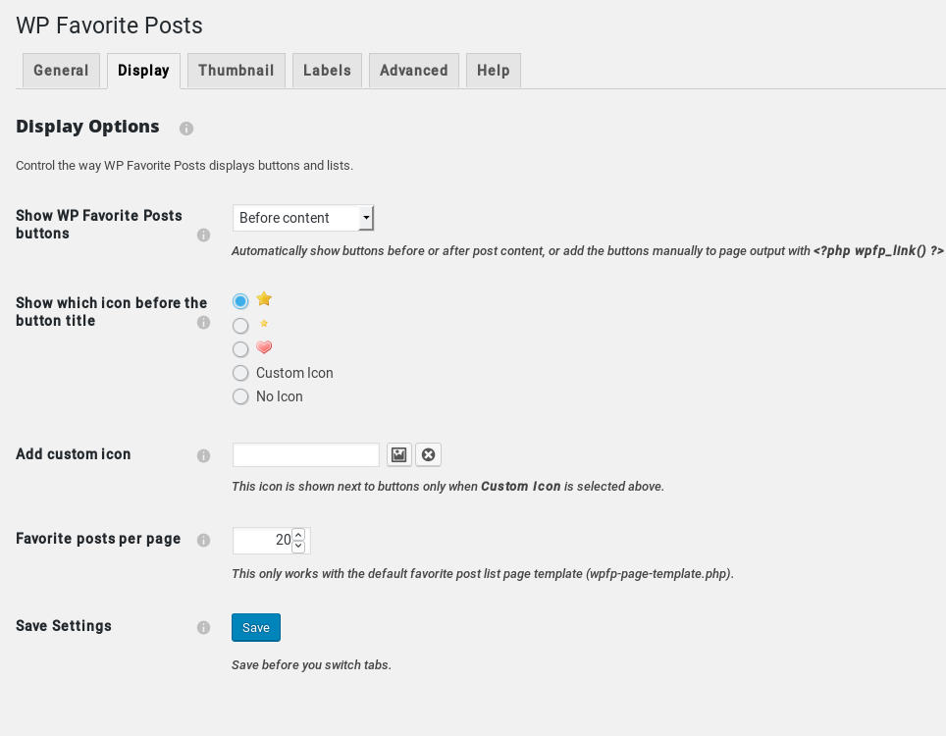Image resolution: width=946 pixels, height=736 pixels.
Task: Focus the favorite posts per page field
Action: (x=272, y=541)
